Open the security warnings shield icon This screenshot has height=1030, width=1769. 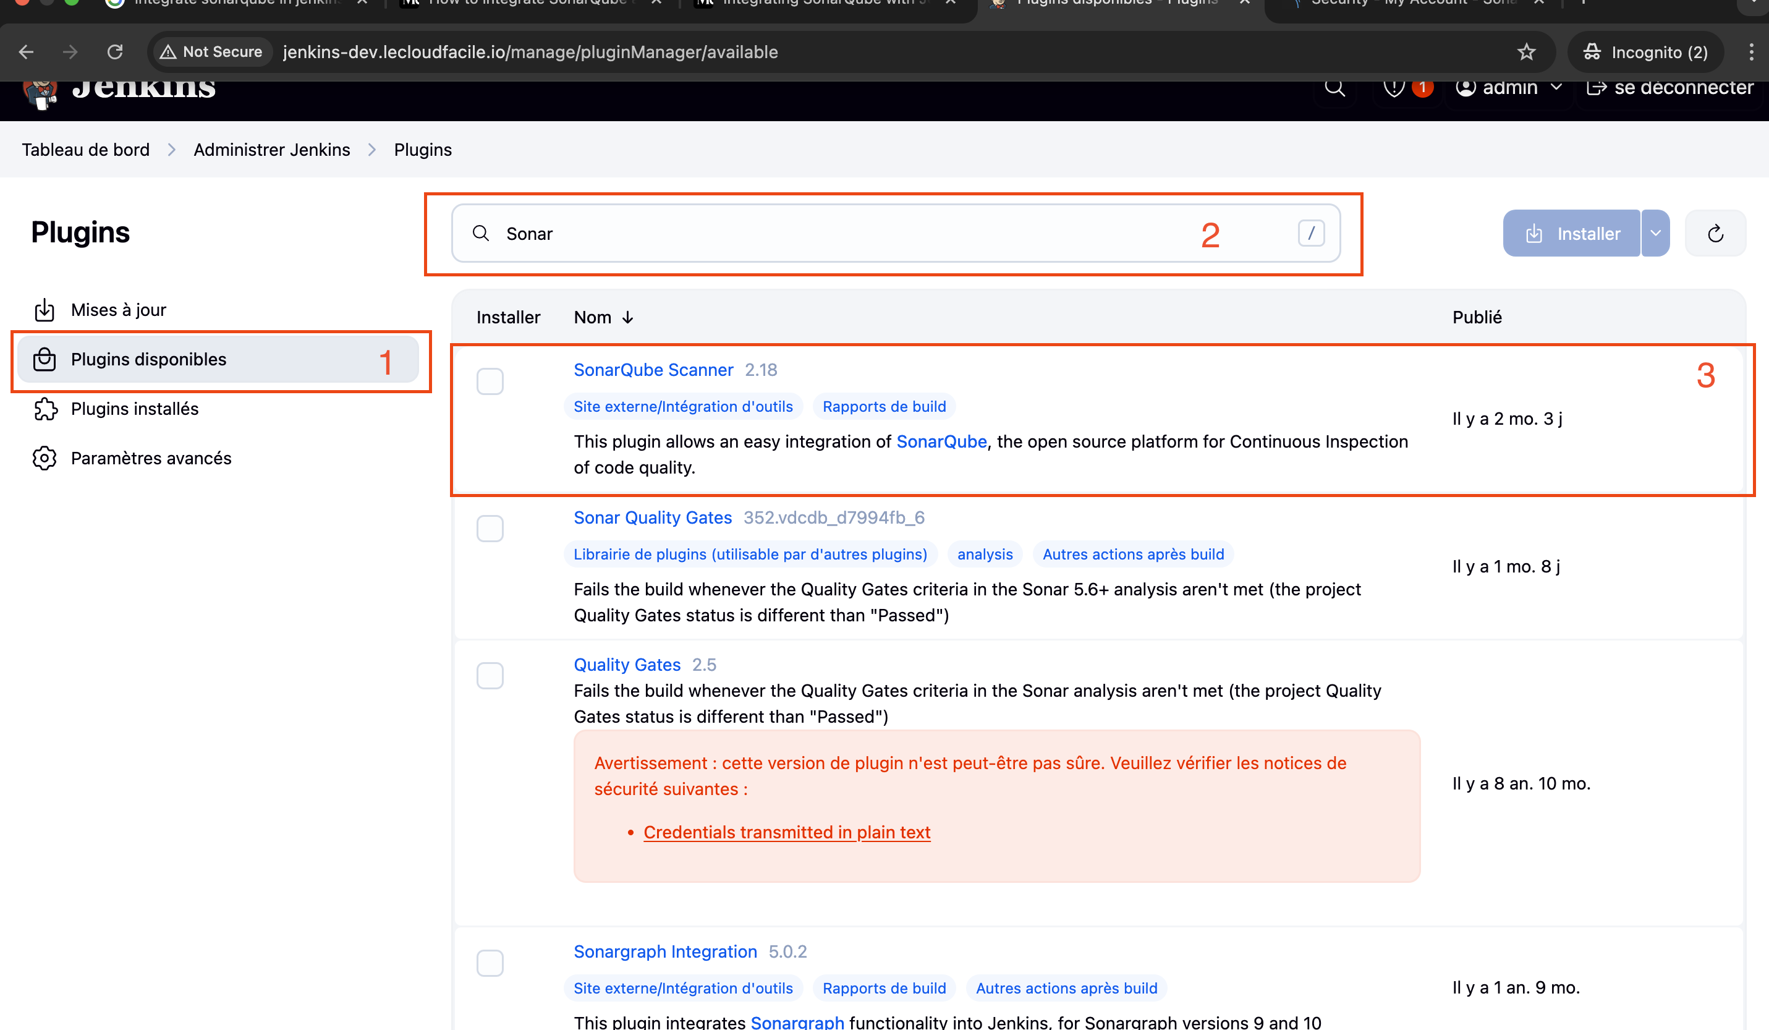pos(1393,88)
